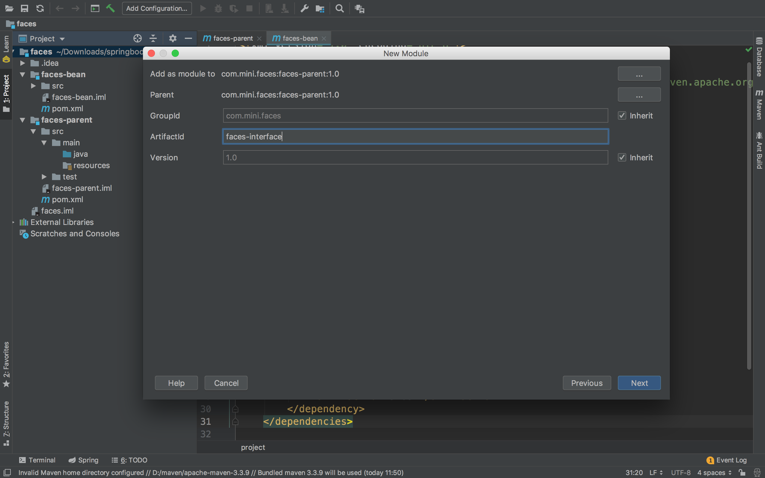Click inside the ArtifactId input field
765x478 pixels.
pyautogui.click(x=415, y=136)
